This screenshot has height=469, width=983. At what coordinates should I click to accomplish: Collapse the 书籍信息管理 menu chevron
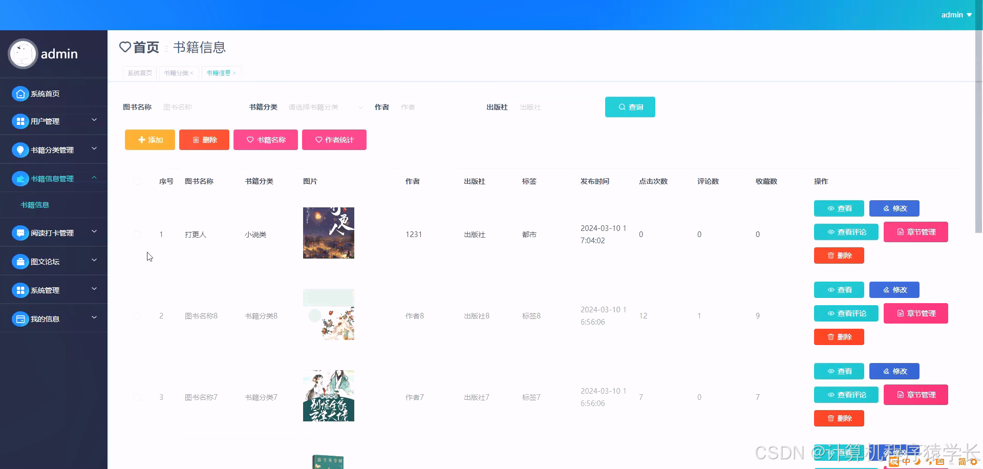point(94,178)
